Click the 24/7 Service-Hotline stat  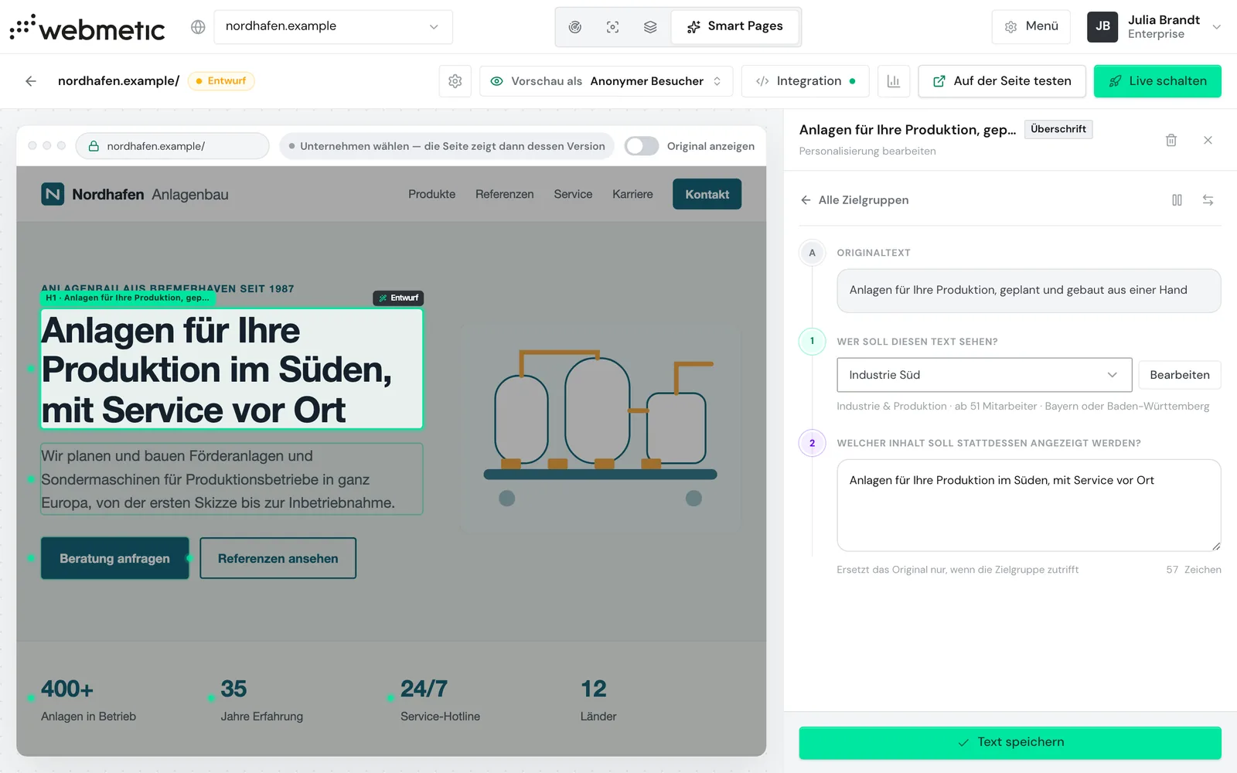(440, 700)
